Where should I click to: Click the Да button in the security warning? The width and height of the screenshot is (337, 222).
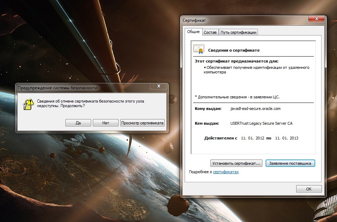click(78, 123)
